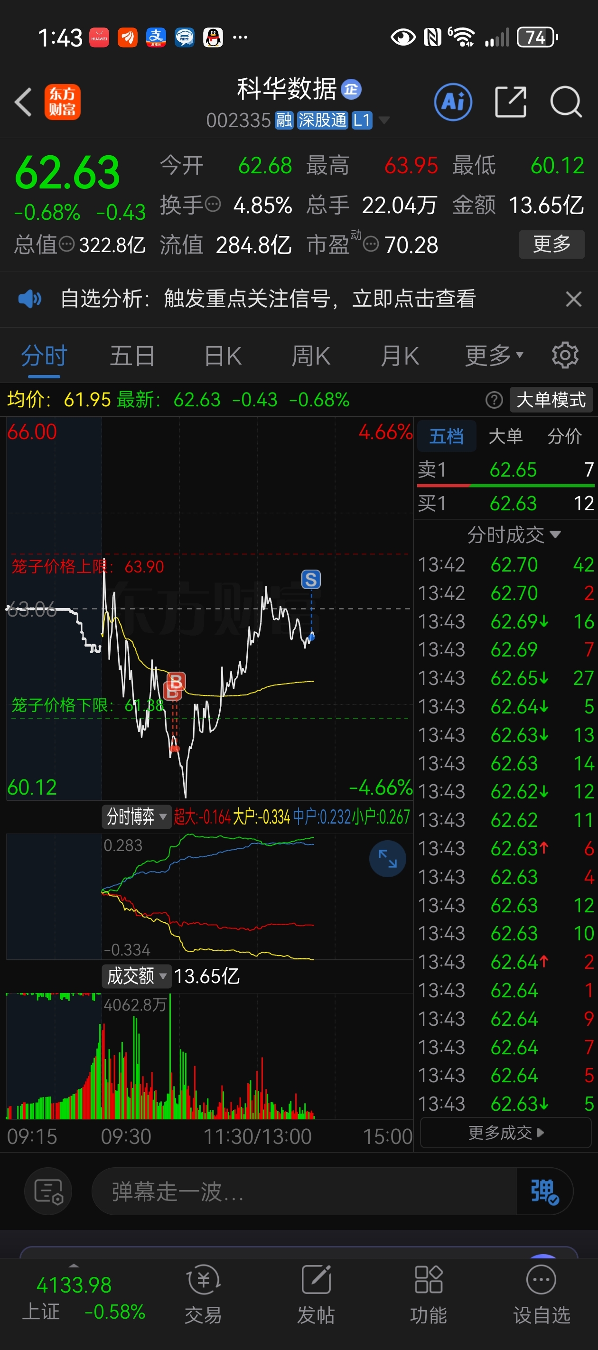Image resolution: width=598 pixels, height=1350 pixels.
Task: Tap the QQ penguin status bar icon
Action: (x=213, y=37)
